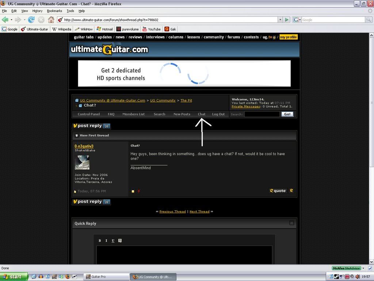Go to the Home page icon

click(51, 20)
